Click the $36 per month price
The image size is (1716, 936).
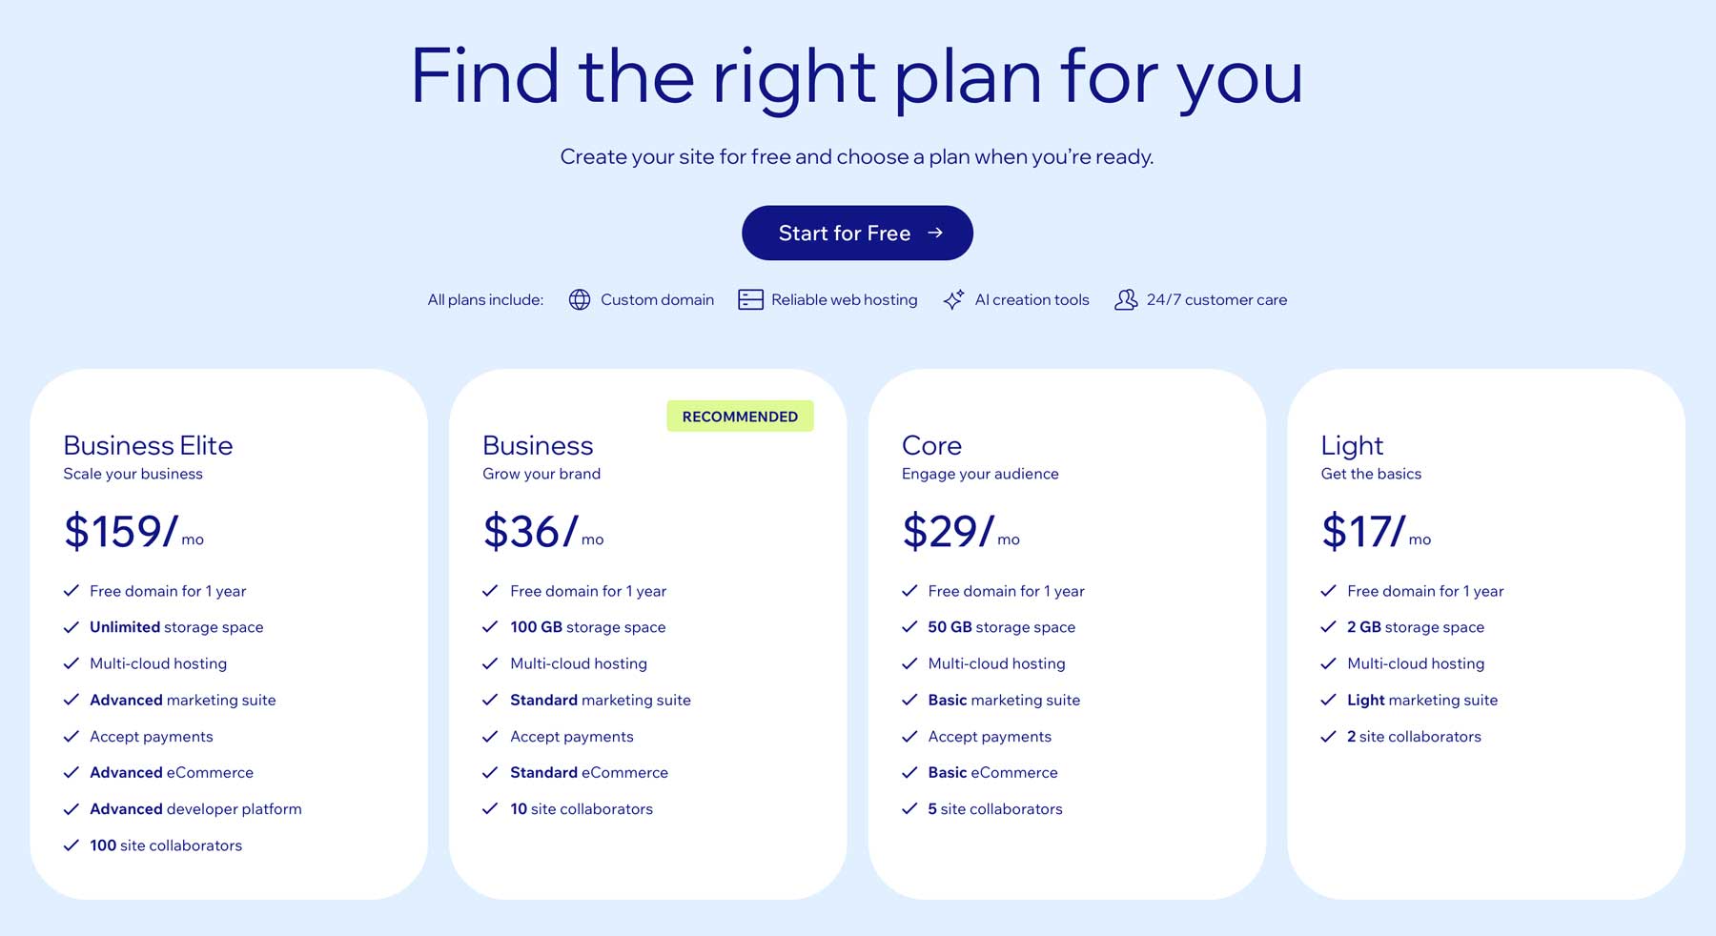pyautogui.click(x=532, y=530)
